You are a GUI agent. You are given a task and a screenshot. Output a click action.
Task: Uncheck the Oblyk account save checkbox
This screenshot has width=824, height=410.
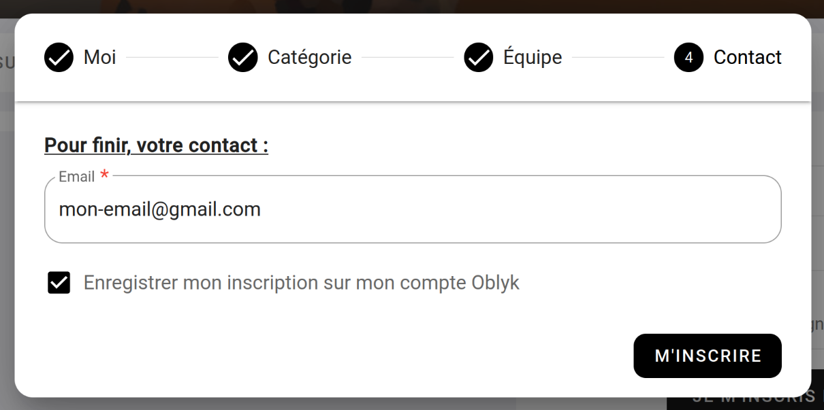59,282
